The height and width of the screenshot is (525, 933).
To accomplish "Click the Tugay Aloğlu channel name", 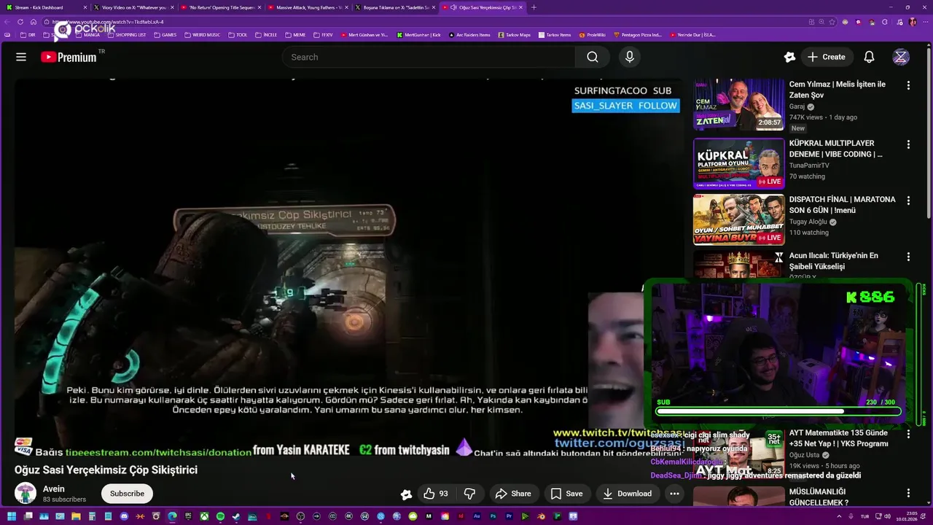I will (x=808, y=222).
